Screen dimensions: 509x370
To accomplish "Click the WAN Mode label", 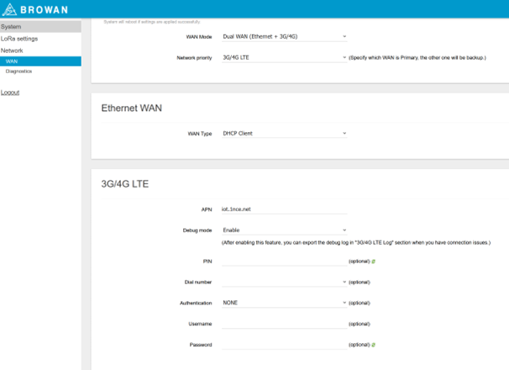I will pos(199,37).
